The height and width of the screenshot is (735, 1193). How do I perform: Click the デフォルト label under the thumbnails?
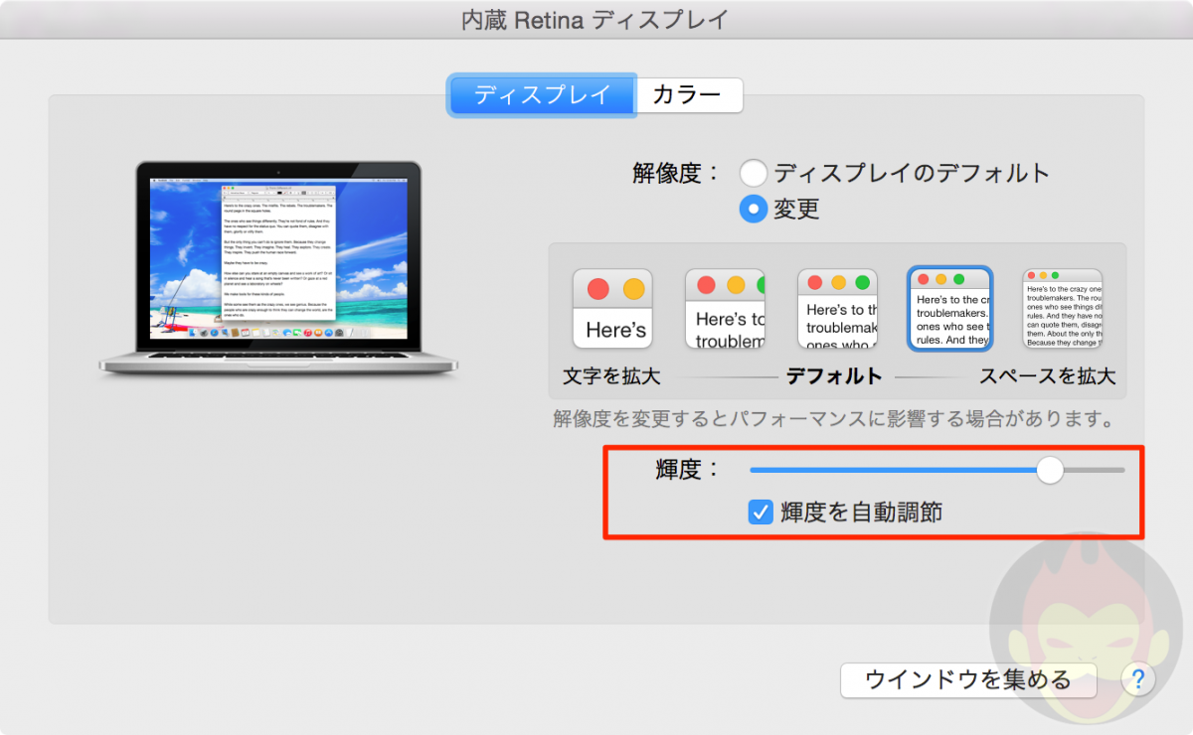coord(836,375)
